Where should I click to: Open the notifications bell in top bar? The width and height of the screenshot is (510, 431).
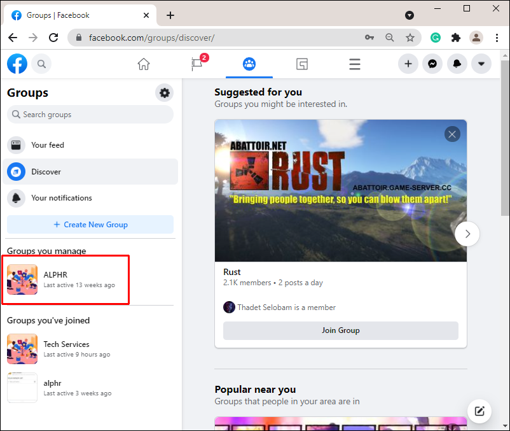(x=457, y=64)
